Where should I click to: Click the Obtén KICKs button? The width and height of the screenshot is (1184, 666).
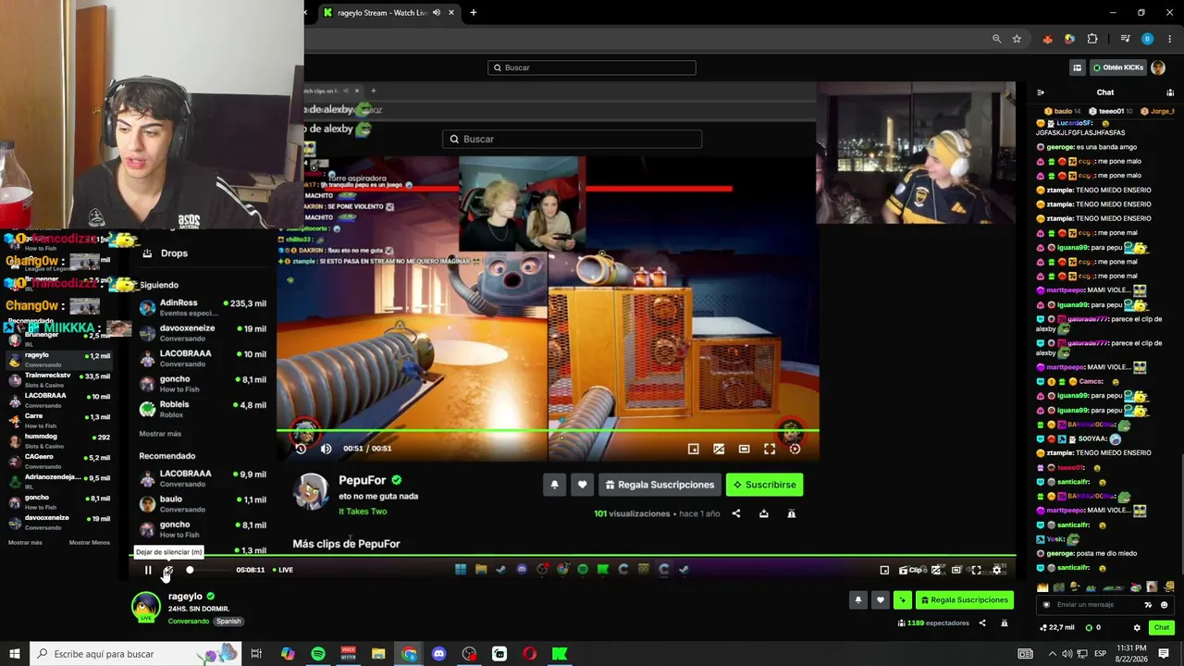tap(1118, 68)
